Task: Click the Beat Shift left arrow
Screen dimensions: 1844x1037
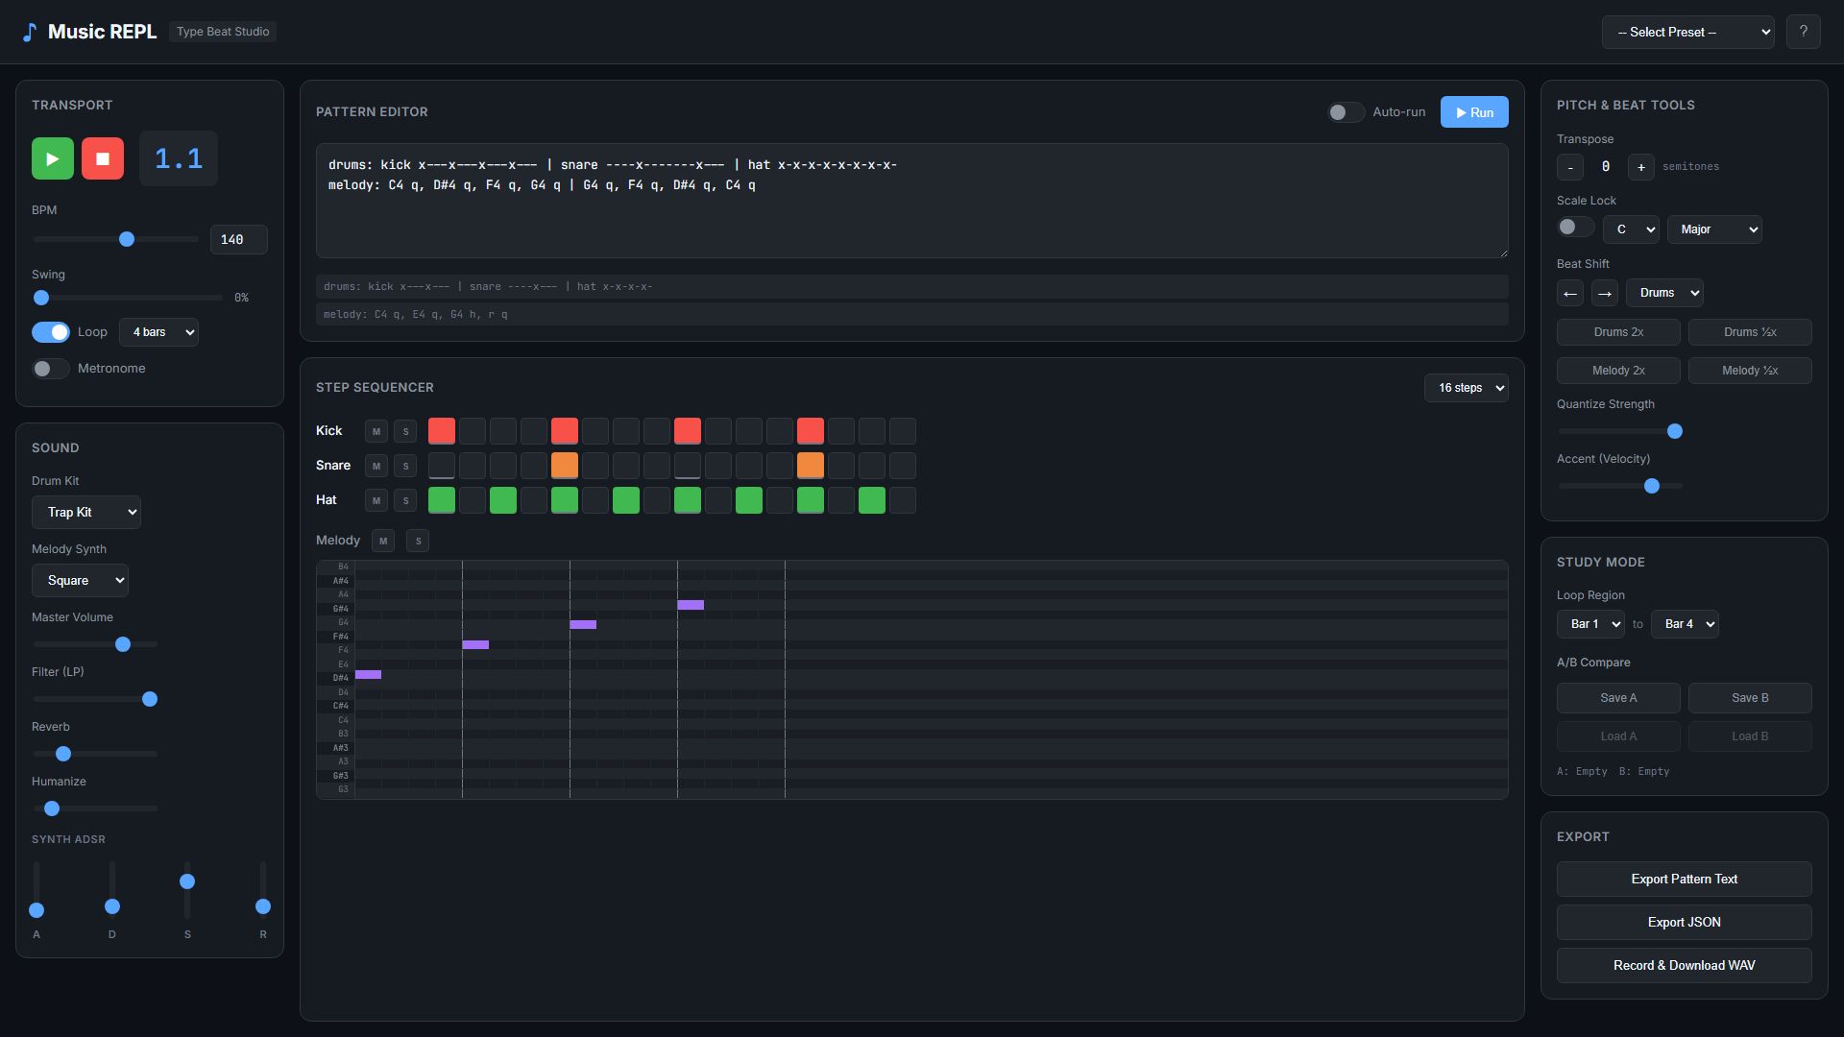Action: (x=1570, y=293)
